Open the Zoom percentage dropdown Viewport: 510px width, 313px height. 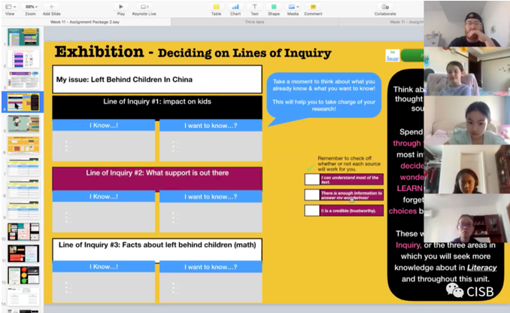click(x=31, y=7)
